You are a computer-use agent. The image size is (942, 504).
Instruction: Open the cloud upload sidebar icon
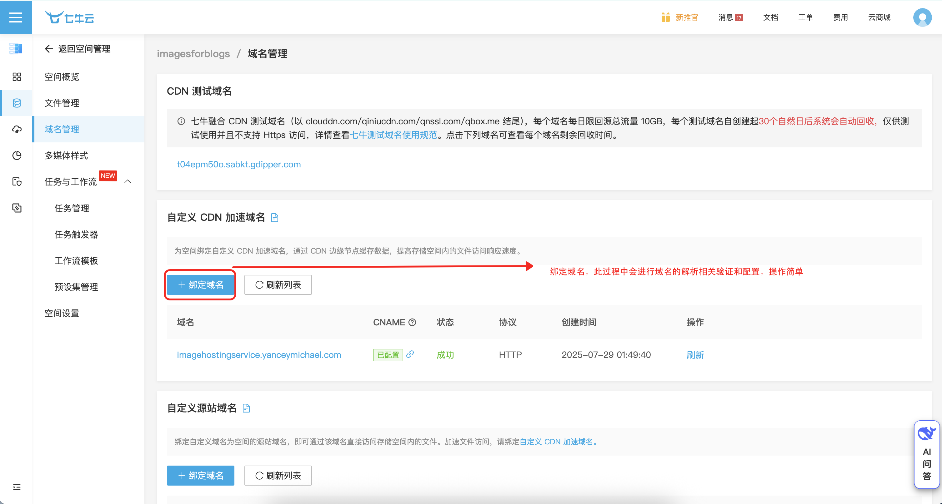[17, 129]
